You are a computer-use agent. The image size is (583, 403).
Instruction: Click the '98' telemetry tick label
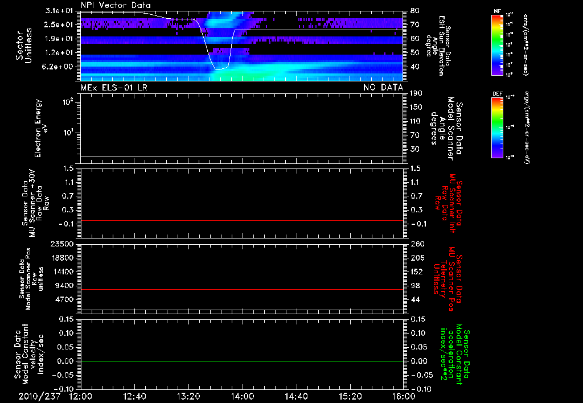(x=415, y=286)
